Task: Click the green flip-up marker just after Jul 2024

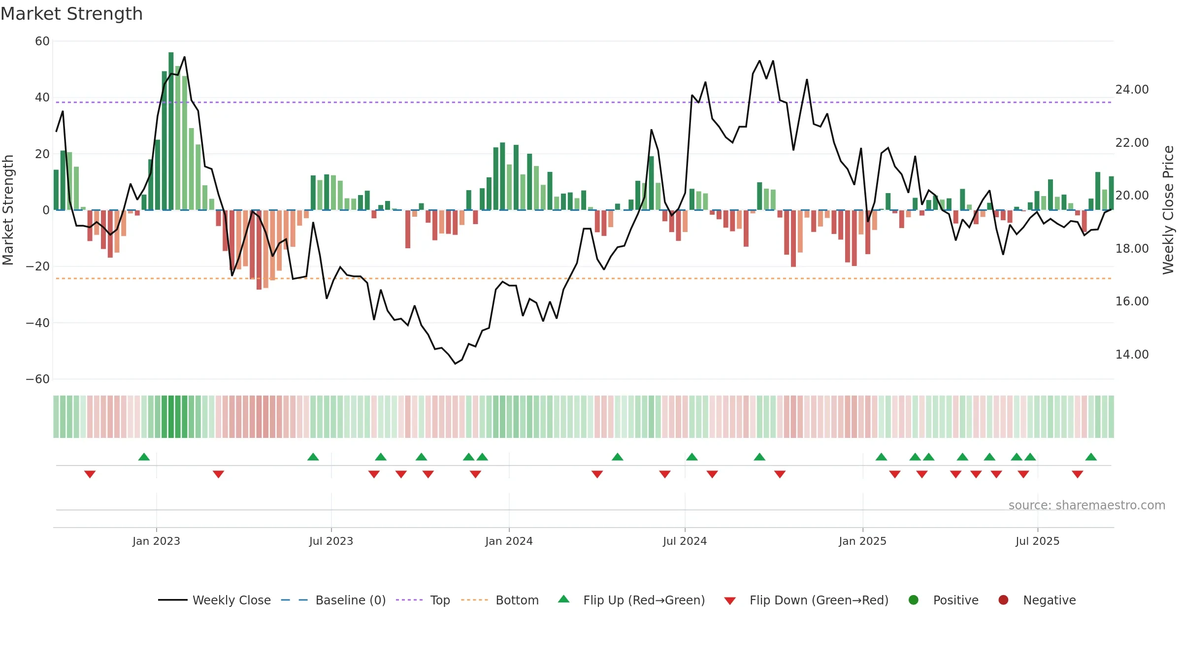Action: pyautogui.click(x=692, y=457)
